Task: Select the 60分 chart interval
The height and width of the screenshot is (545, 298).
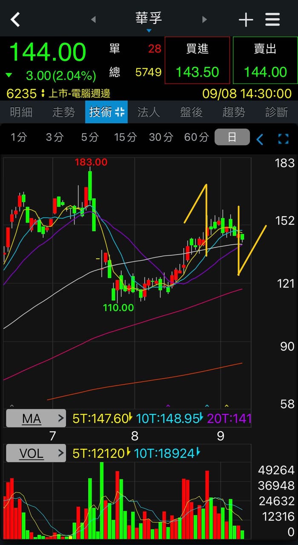Action: (x=196, y=137)
